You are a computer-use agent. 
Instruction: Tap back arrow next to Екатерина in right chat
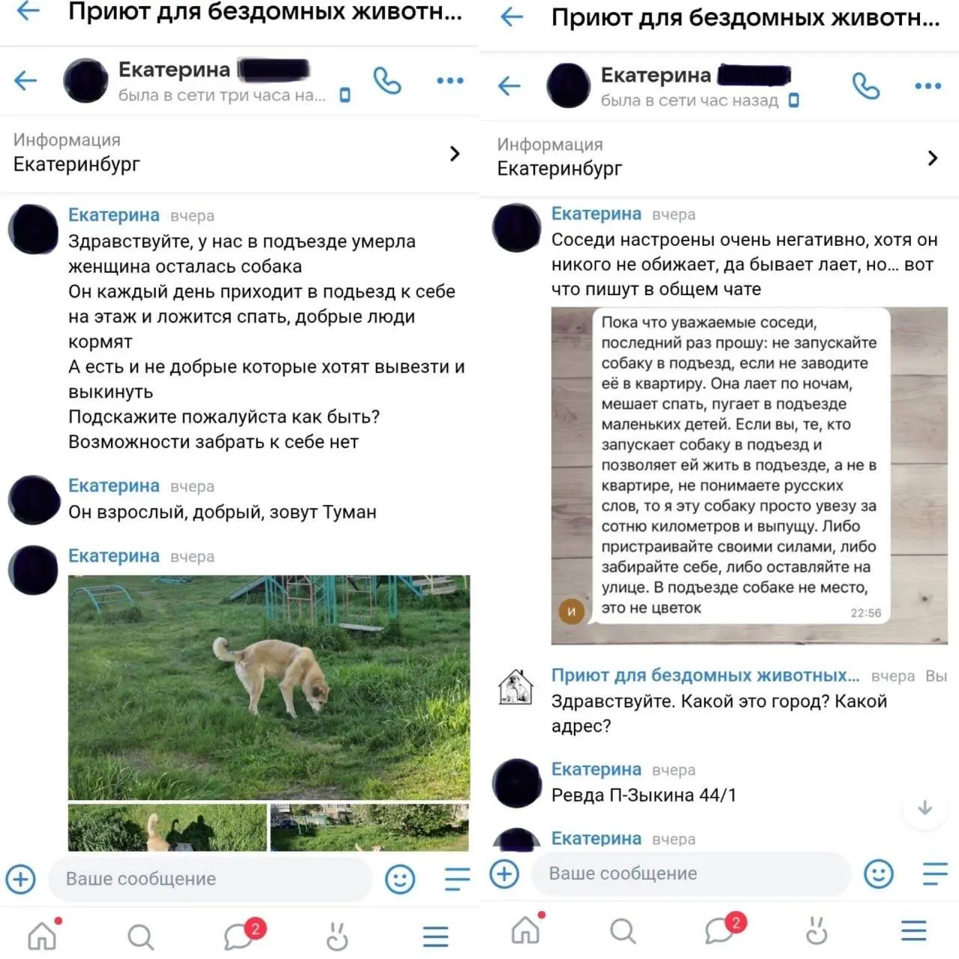coord(509,86)
